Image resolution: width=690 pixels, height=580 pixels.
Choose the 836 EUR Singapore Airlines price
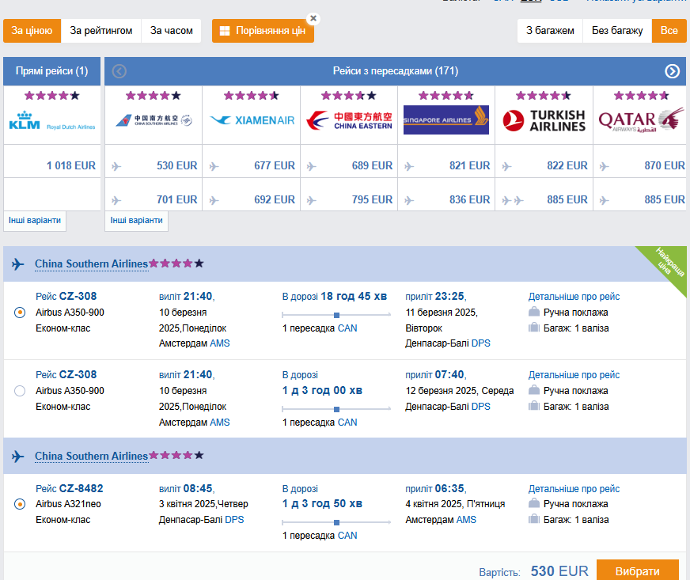coord(469,199)
